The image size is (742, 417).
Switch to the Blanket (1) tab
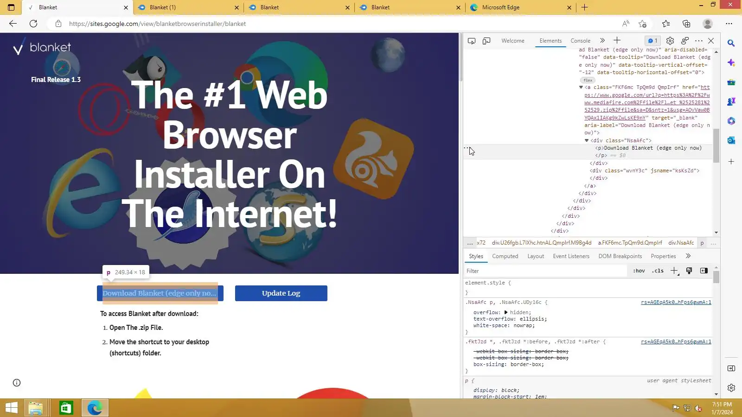point(188,7)
